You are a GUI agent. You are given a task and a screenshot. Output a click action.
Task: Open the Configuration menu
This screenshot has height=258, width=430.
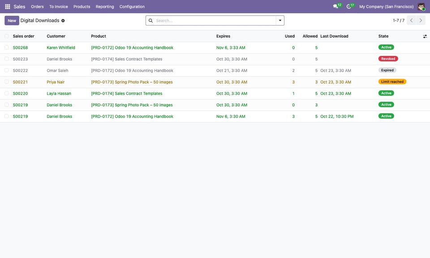132,7
